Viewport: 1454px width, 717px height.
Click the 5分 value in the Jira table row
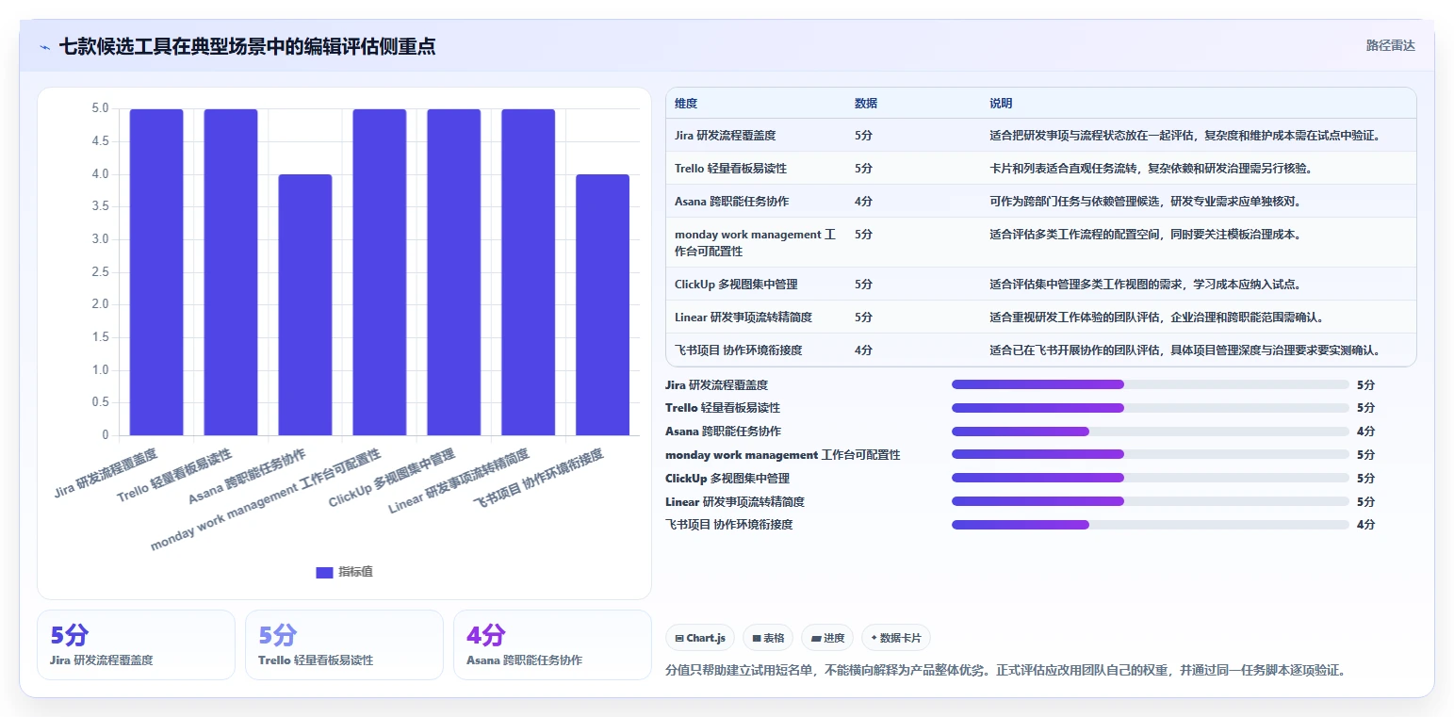tap(863, 136)
